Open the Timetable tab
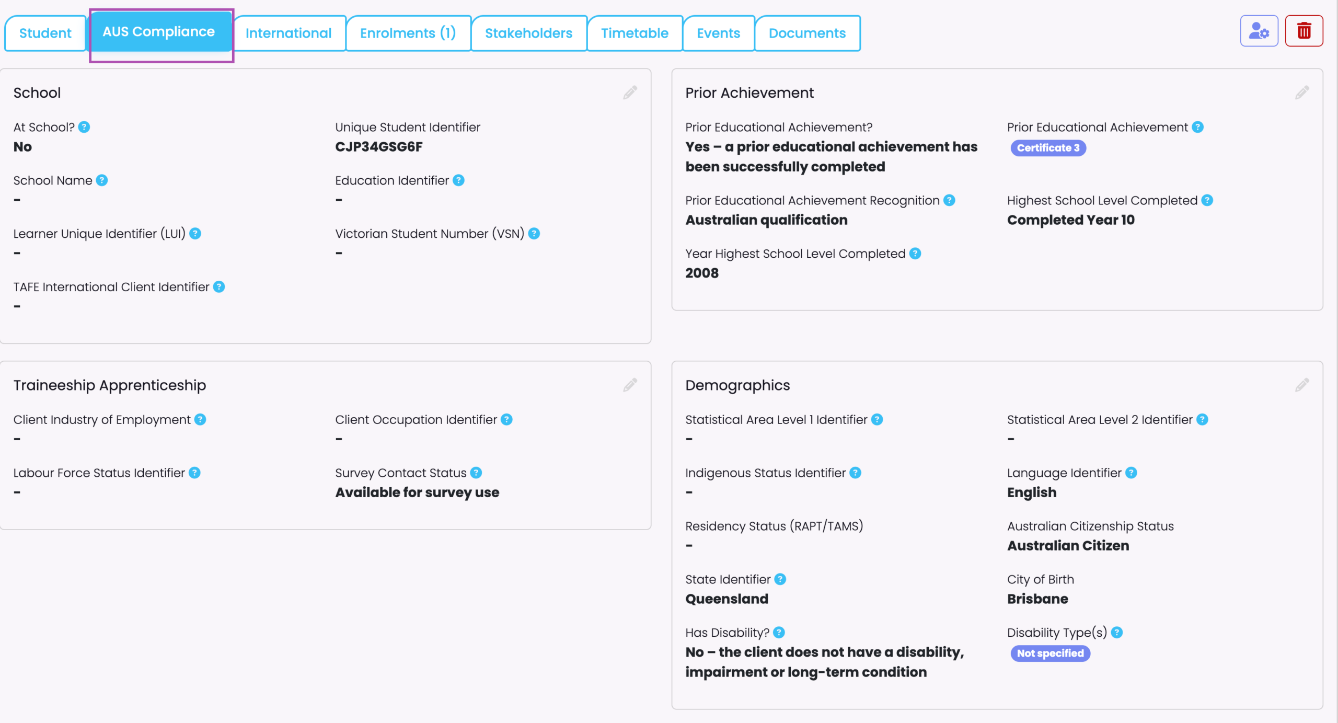 [635, 33]
